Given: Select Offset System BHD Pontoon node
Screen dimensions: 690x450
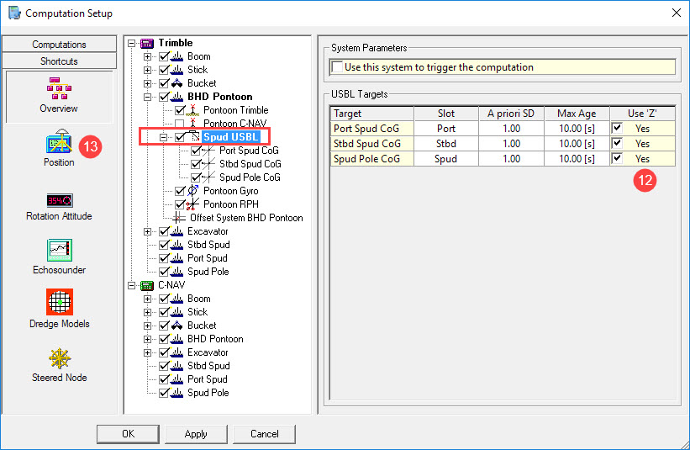Looking at the screenshot, I should coord(246,218).
